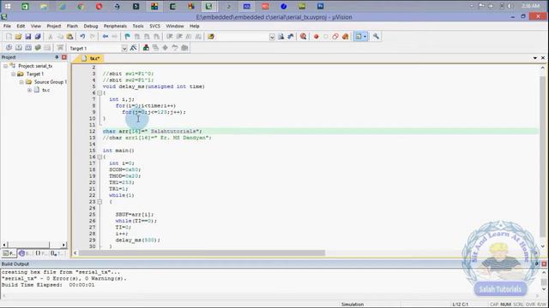Start incremental find with binoculars-arrow icon
The height and width of the screenshot is (308, 549).
tap(291, 37)
